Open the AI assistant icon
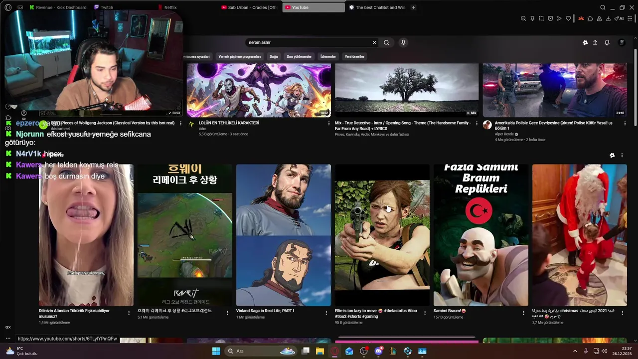Screen dimensions: 638x359 click(x=619, y=18)
